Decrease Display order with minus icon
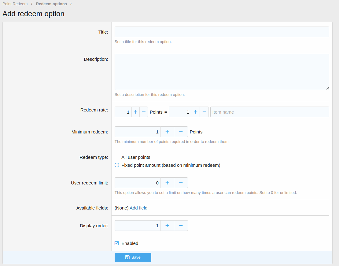The height and width of the screenshot is (266, 339). click(x=181, y=226)
